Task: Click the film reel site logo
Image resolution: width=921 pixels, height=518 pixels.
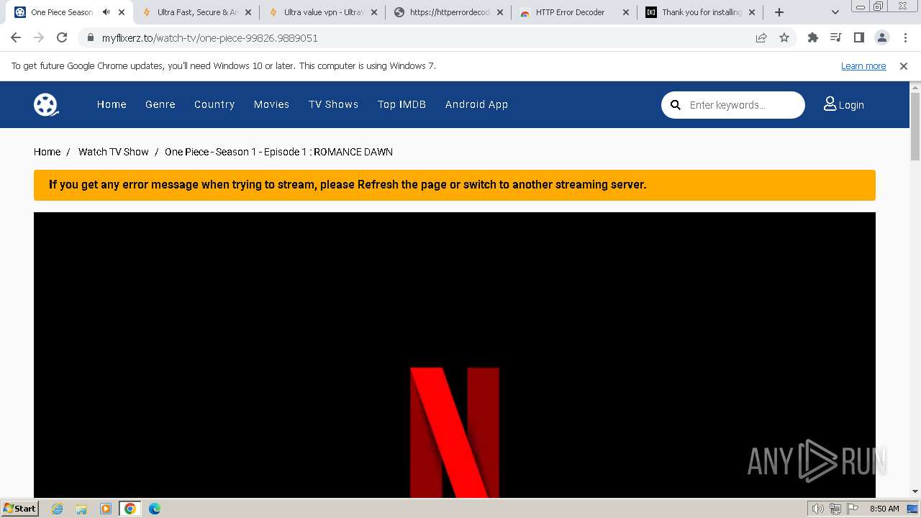Action: click(x=46, y=104)
